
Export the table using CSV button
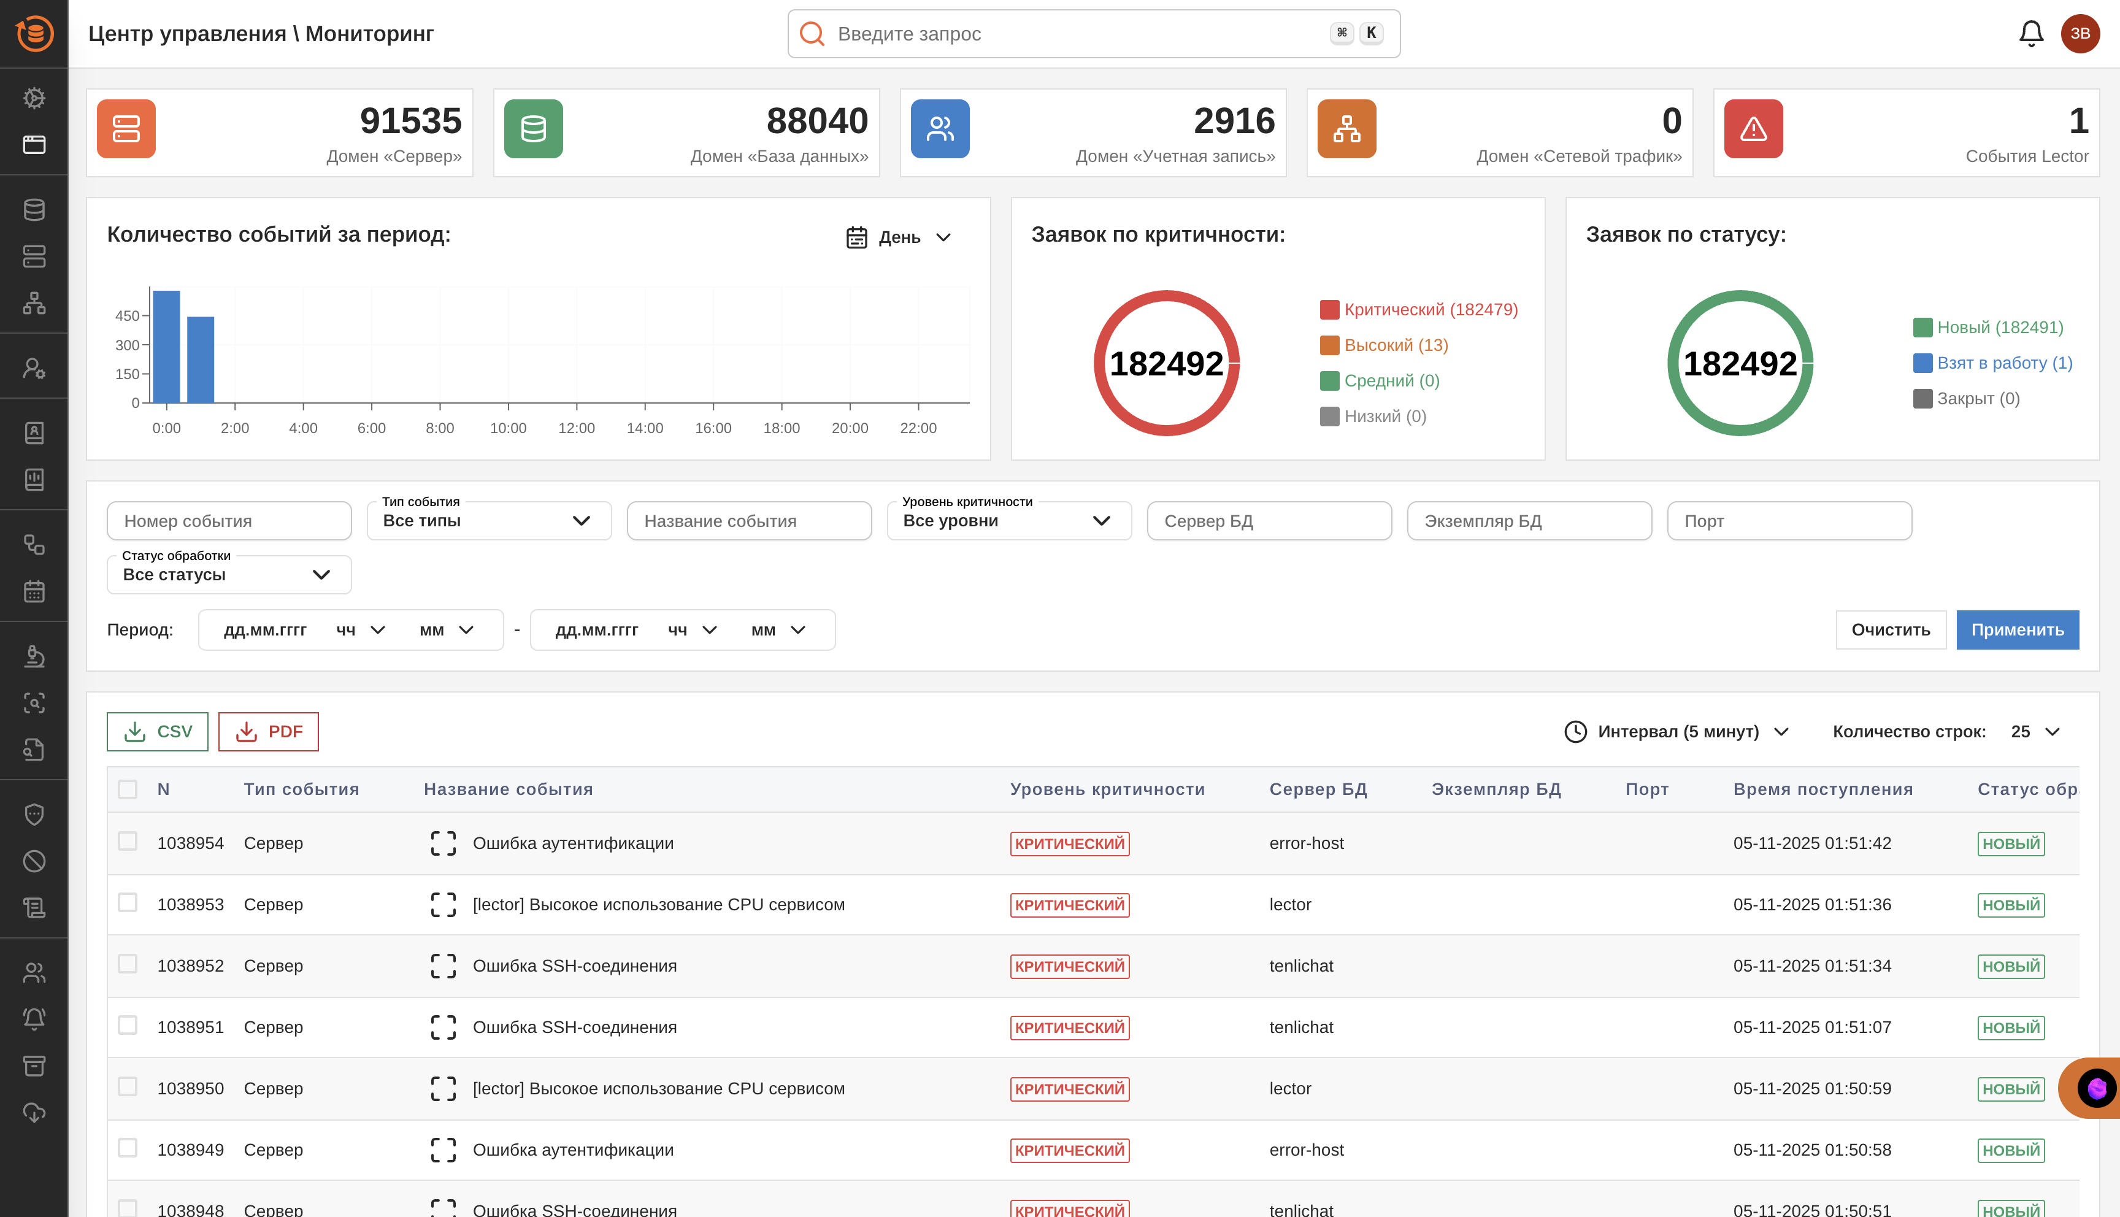[157, 731]
